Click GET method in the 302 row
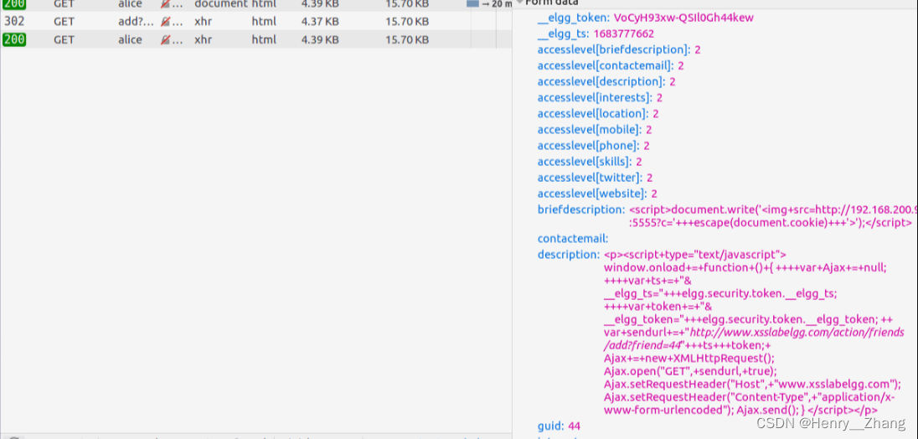Screen dimensions: 918x439 (63, 23)
